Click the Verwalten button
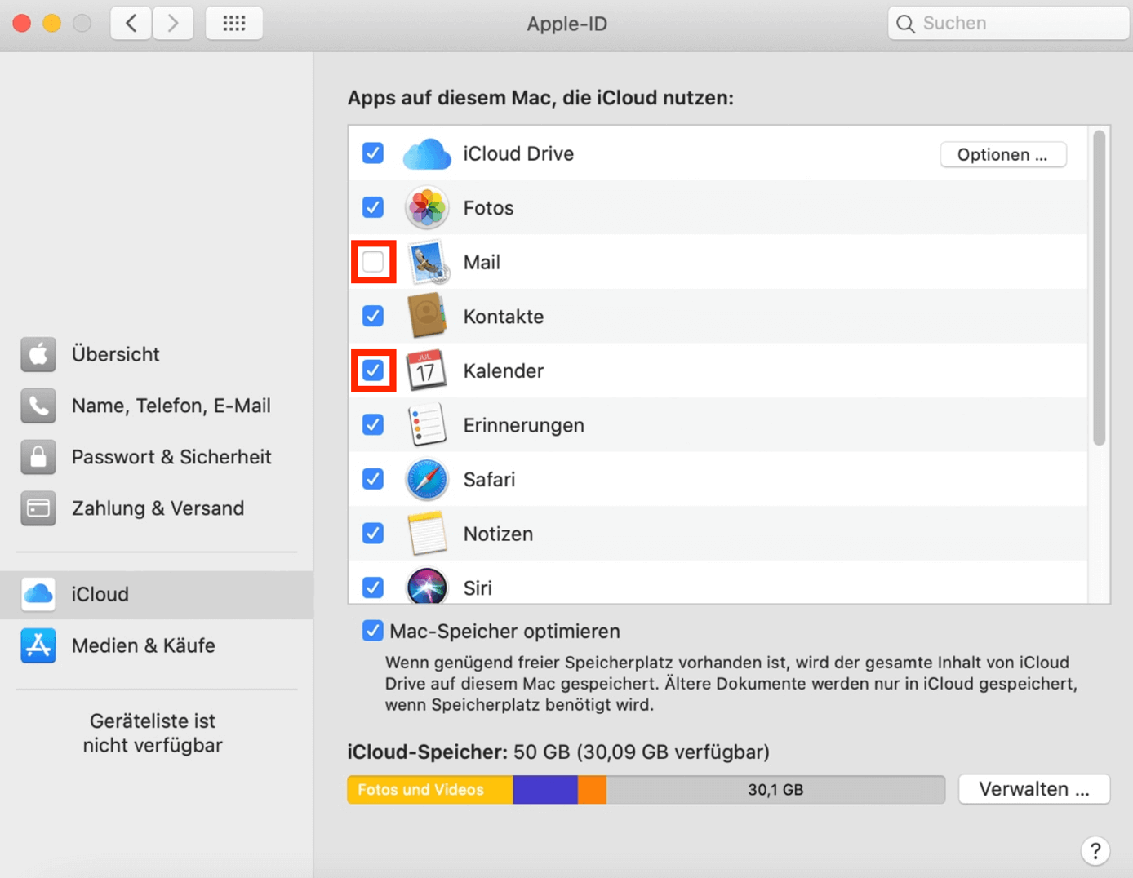Image resolution: width=1133 pixels, height=878 pixels. (x=1034, y=789)
